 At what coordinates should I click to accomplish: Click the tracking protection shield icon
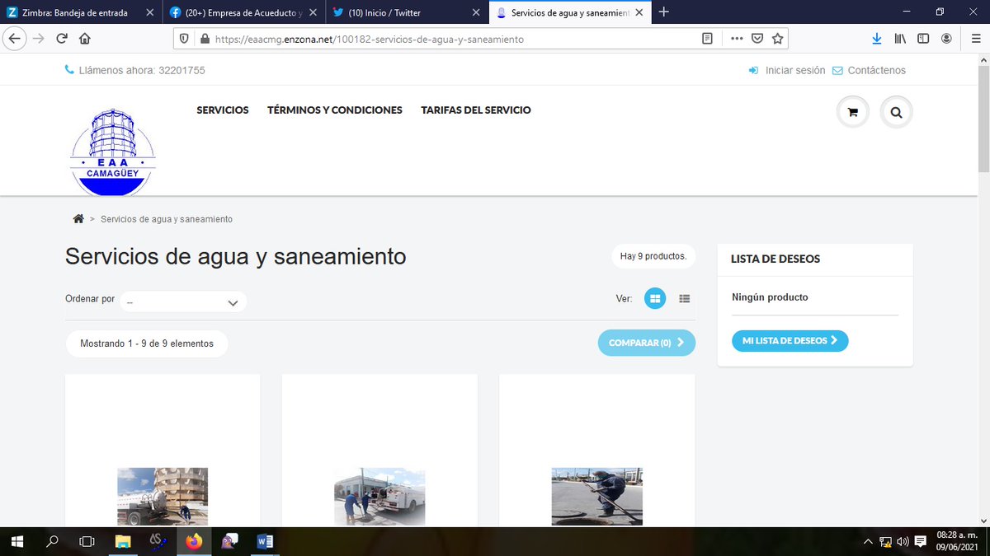(183, 38)
